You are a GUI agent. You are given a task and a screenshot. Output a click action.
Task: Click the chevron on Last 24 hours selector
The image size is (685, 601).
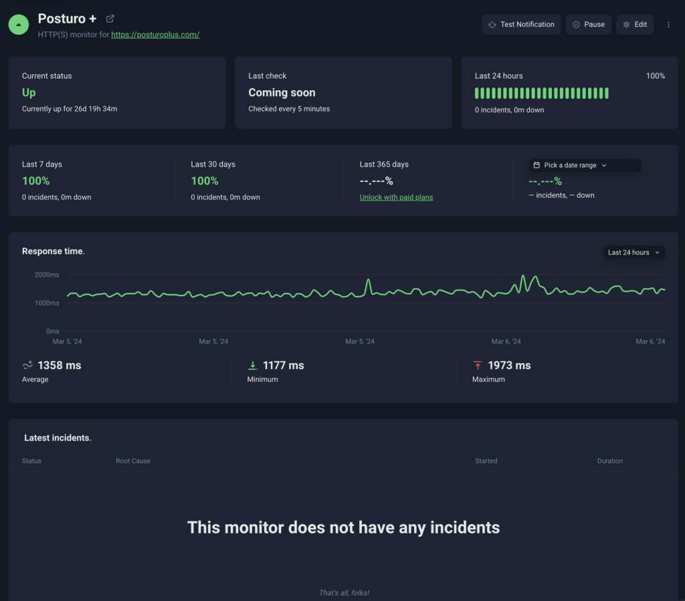(x=657, y=253)
